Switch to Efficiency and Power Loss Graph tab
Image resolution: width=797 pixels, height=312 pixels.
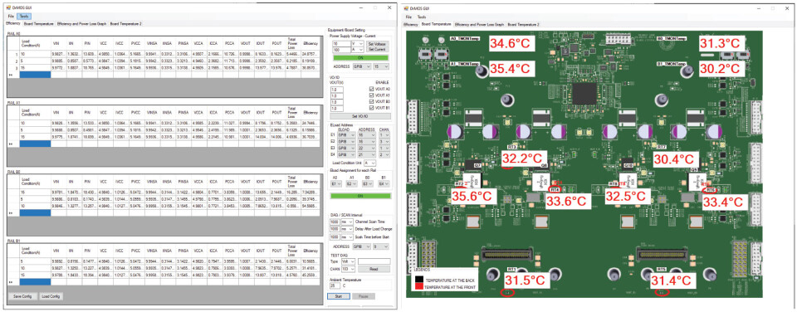point(81,23)
